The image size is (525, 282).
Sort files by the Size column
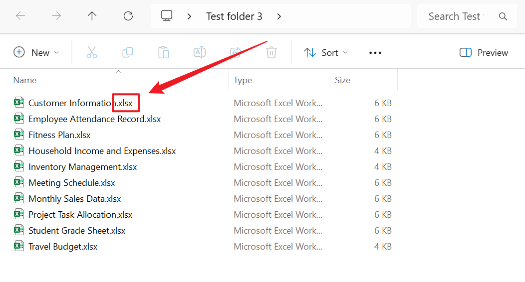coord(342,80)
